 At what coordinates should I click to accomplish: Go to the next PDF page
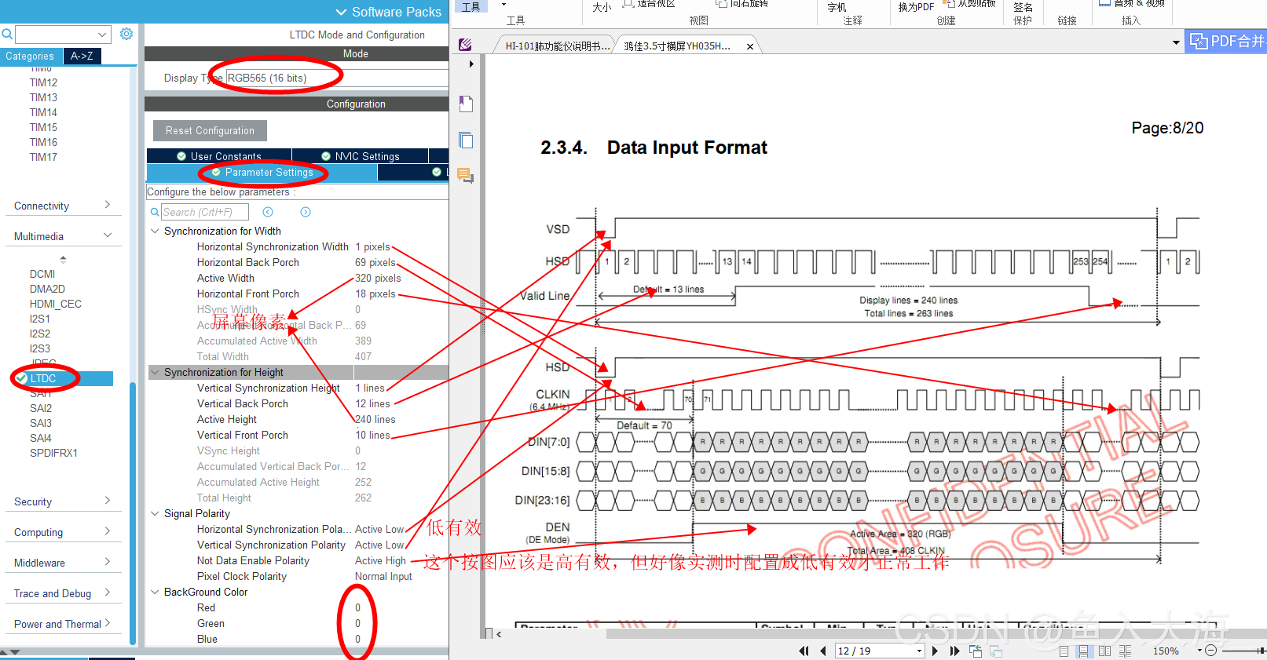(935, 651)
